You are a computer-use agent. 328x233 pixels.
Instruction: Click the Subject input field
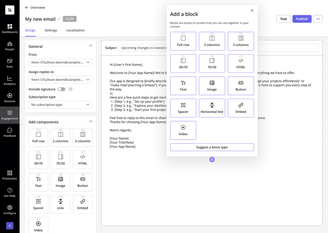pos(141,48)
